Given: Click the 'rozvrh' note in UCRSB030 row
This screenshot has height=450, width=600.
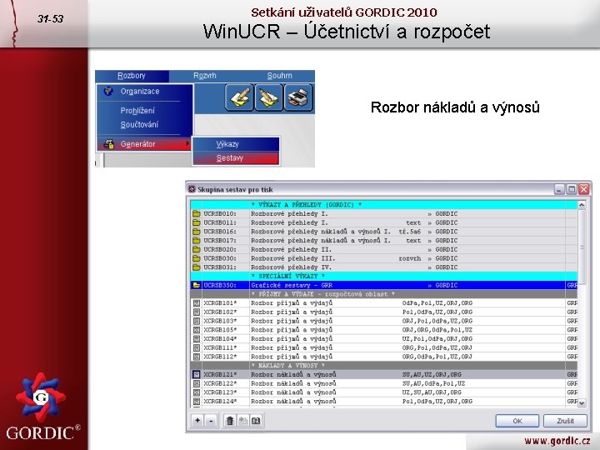Looking at the screenshot, I should tap(410, 258).
